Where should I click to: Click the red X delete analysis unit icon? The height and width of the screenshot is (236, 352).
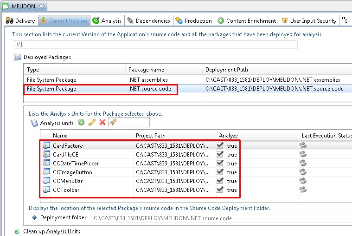[102, 123]
